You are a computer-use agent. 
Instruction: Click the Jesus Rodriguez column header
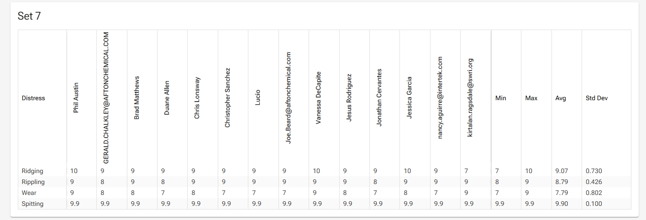(349, 98)
